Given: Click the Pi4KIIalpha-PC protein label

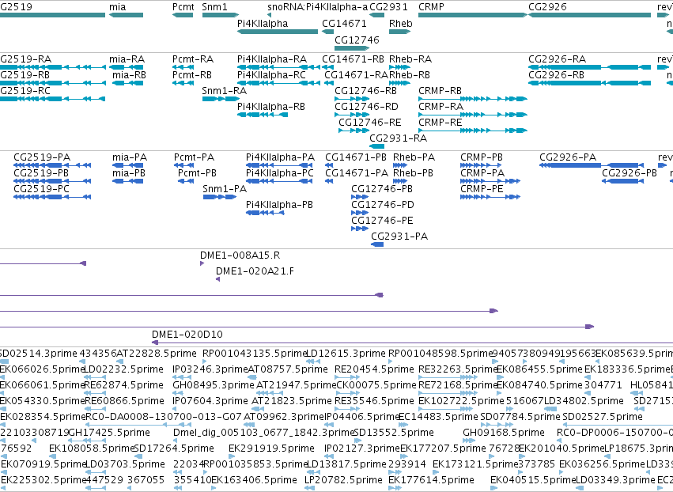Looking at the screenshot, I should (279, 173).
